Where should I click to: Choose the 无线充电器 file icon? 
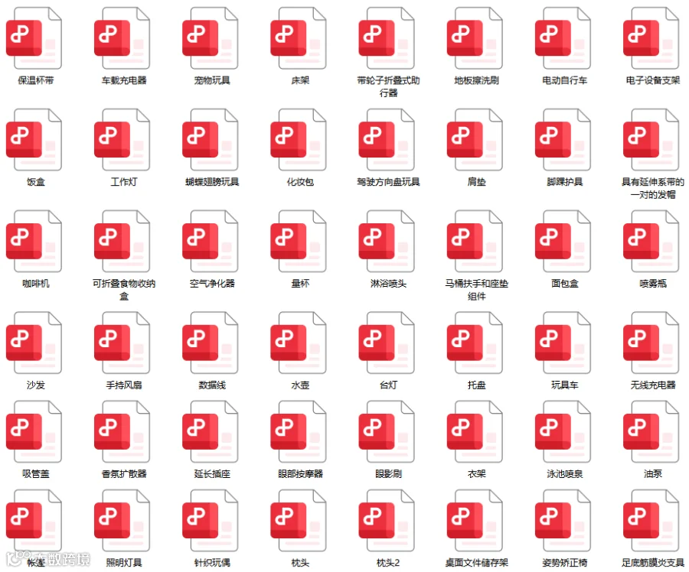[651, 343]
